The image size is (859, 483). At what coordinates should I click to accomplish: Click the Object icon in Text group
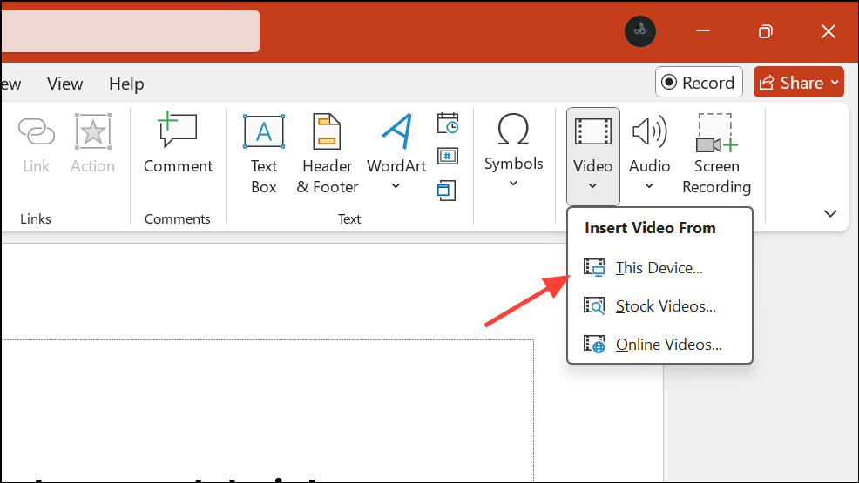[x=448, y=190]
